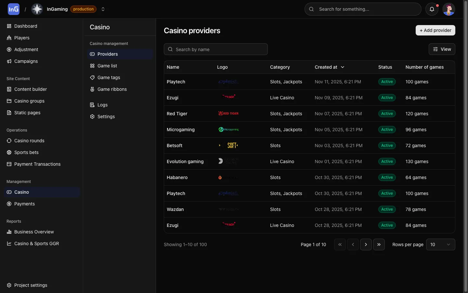468x293 pixels.
Task: Switch to the Game list section
Action: pos(107,66)
